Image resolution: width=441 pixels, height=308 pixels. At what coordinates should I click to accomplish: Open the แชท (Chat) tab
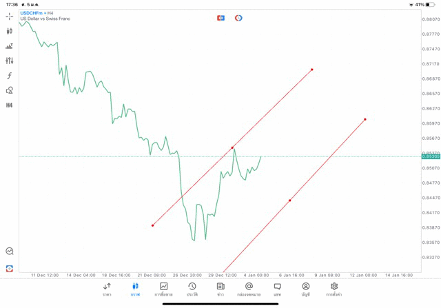[277, 289]
